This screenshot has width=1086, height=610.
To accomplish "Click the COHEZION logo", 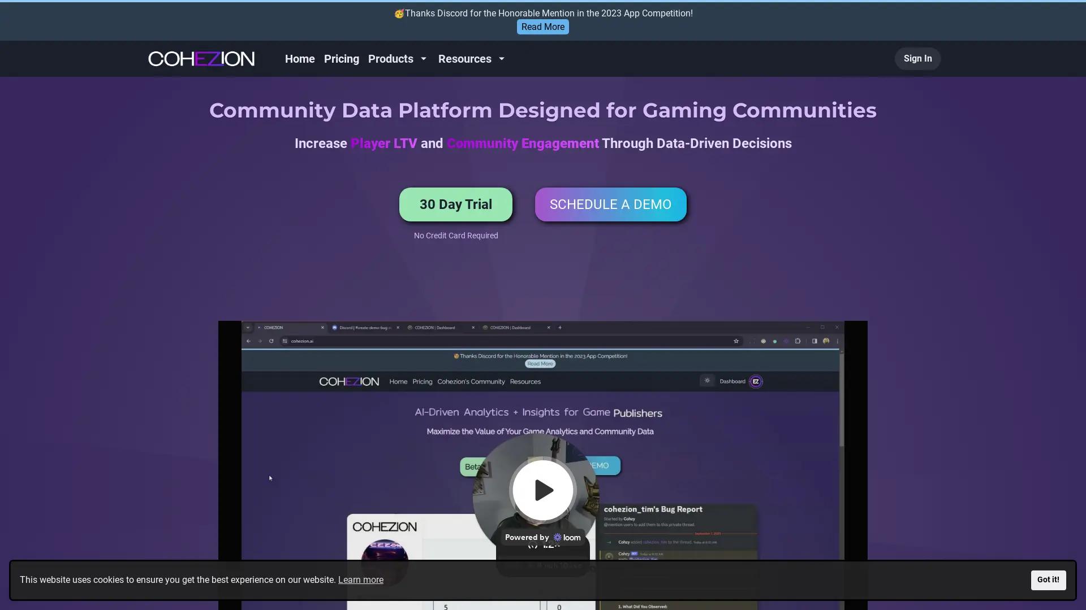I will pos(201,58).
